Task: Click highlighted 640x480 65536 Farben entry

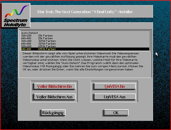Action: (x=38, y=49)
